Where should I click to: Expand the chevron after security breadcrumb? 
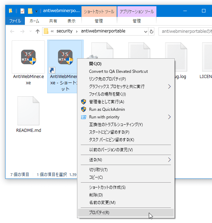coord(77,31)
